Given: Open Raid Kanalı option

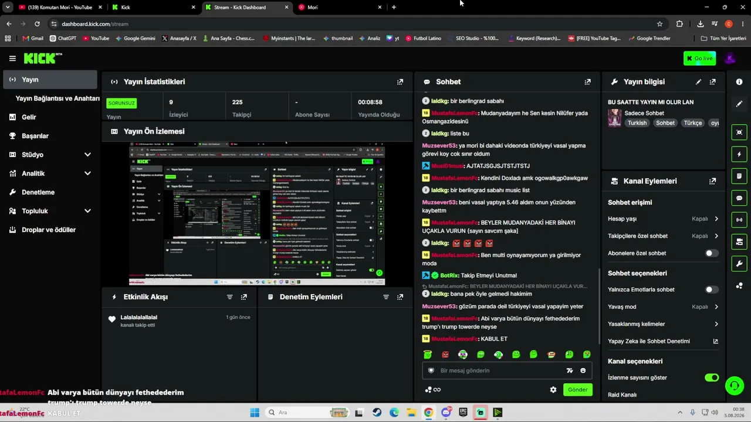Looking at the screenshot, I should [622, 395].
